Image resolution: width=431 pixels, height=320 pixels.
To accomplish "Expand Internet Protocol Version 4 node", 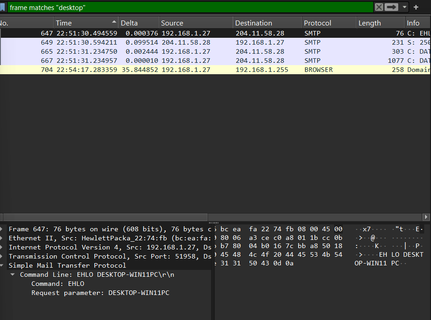I will (x=1, y=247).
